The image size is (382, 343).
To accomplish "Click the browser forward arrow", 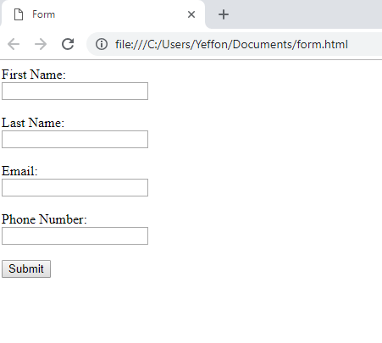I will click(x=41, y=44).
